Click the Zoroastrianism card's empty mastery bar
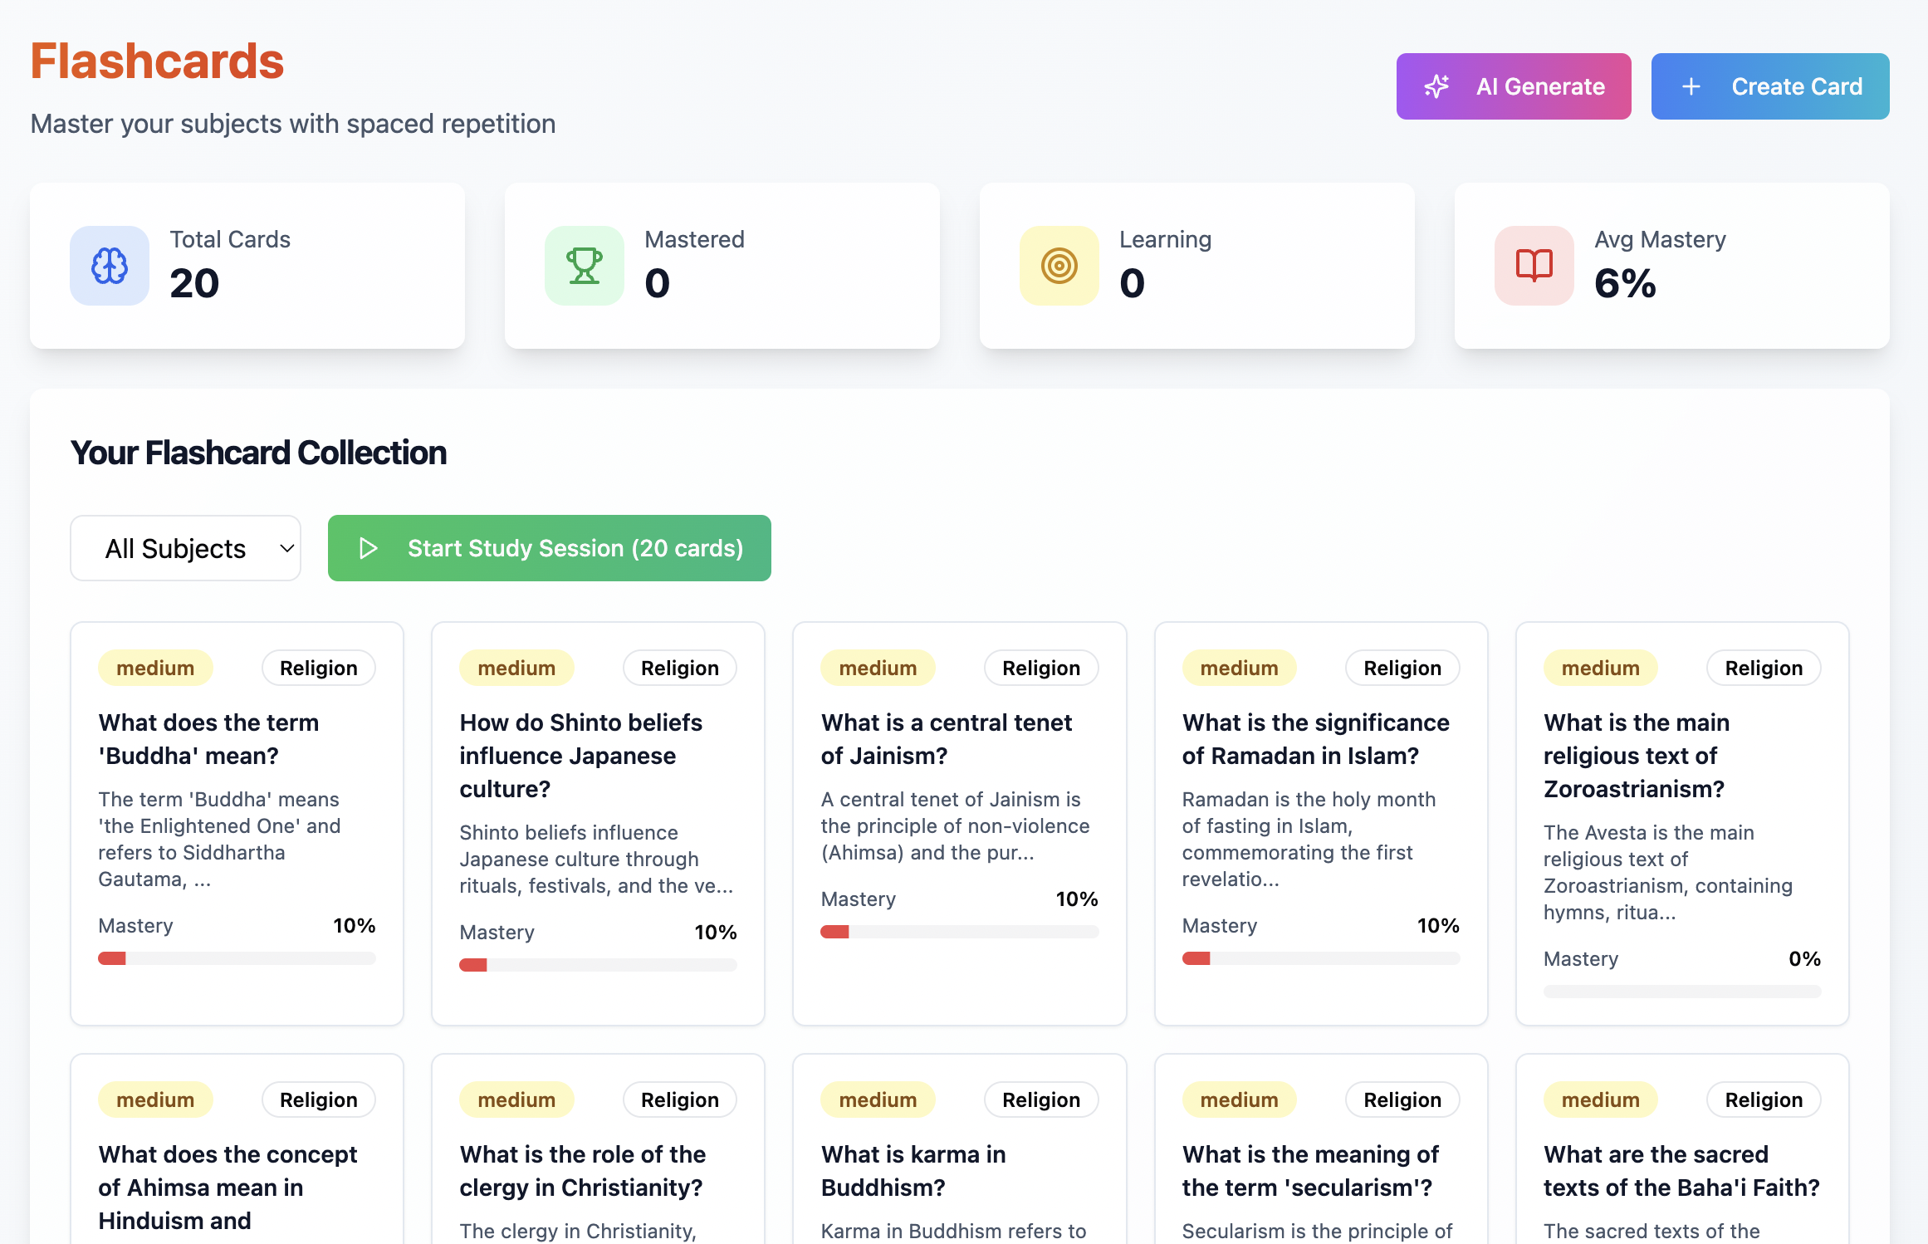 [1681, 992]
